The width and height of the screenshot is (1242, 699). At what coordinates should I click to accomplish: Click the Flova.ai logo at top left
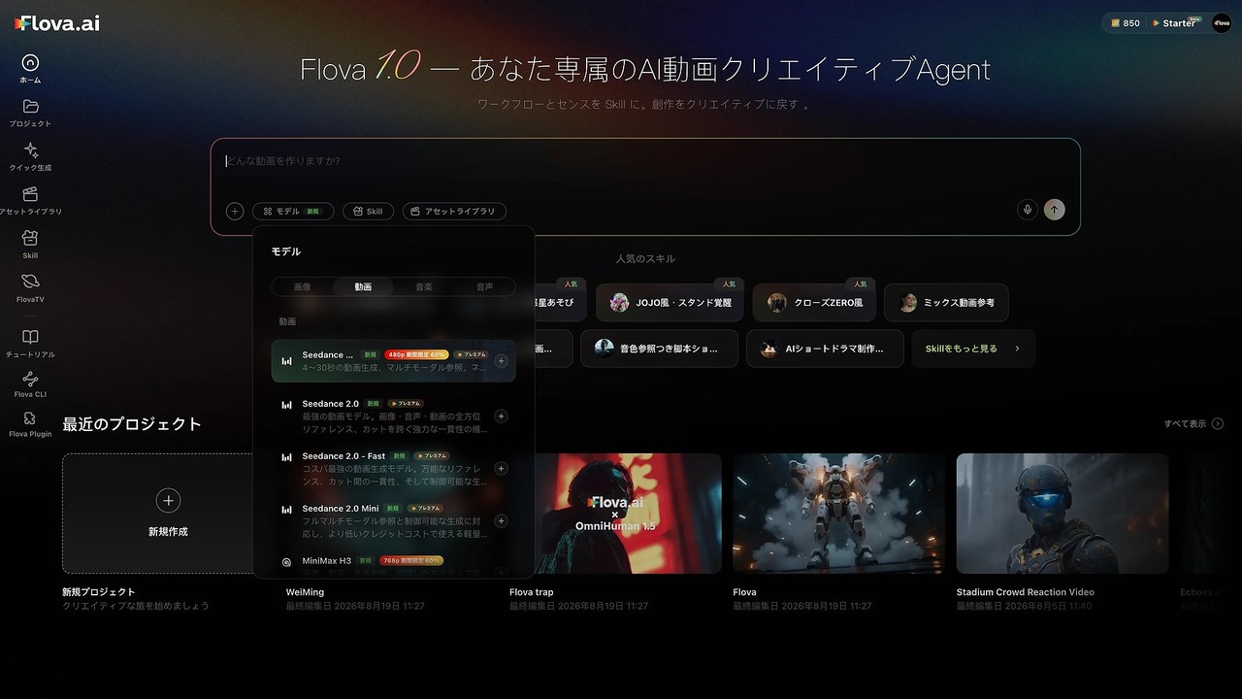click(56, 23)
